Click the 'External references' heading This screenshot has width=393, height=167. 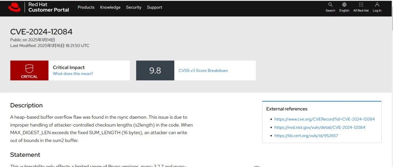(x=287, y=109)
